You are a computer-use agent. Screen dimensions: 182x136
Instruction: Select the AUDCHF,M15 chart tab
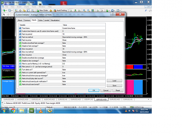[x=49, y=99]
